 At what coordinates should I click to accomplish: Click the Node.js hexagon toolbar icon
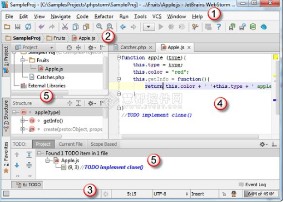253,27
